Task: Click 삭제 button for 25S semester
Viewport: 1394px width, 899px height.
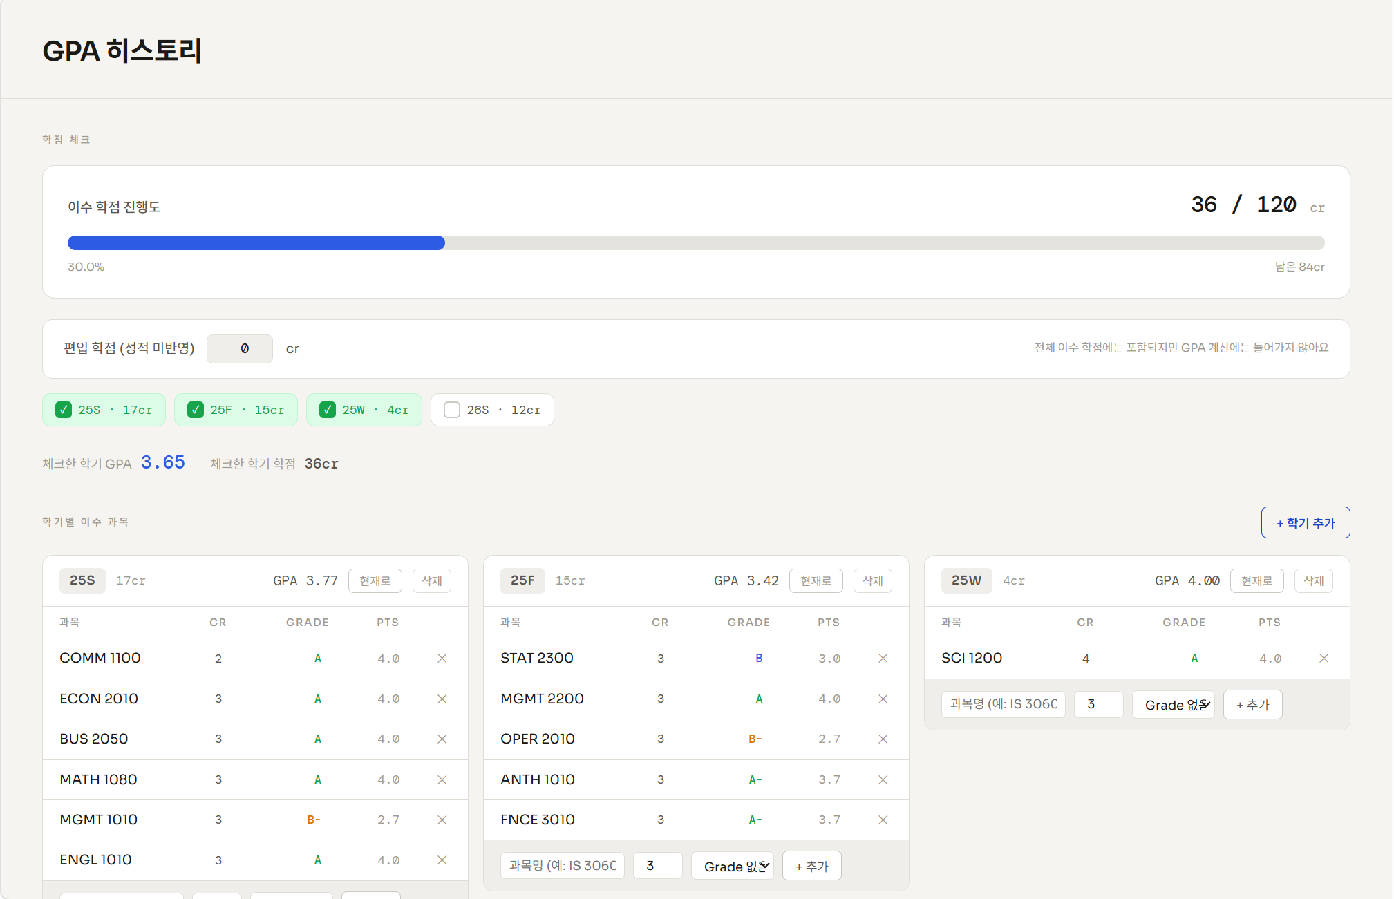Action: (432, 581)
